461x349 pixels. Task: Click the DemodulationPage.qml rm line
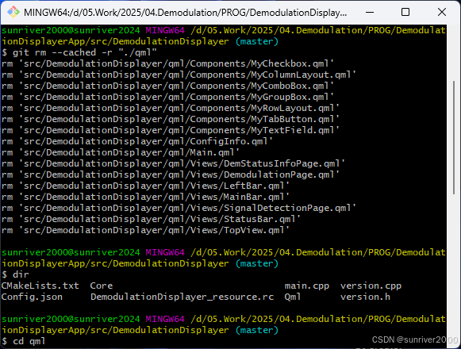(x=171, y=175)
